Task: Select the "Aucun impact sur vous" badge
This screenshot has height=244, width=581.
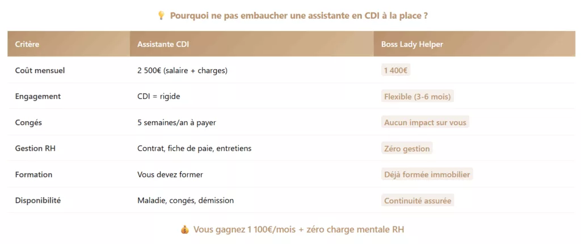Action: (426, 122)
